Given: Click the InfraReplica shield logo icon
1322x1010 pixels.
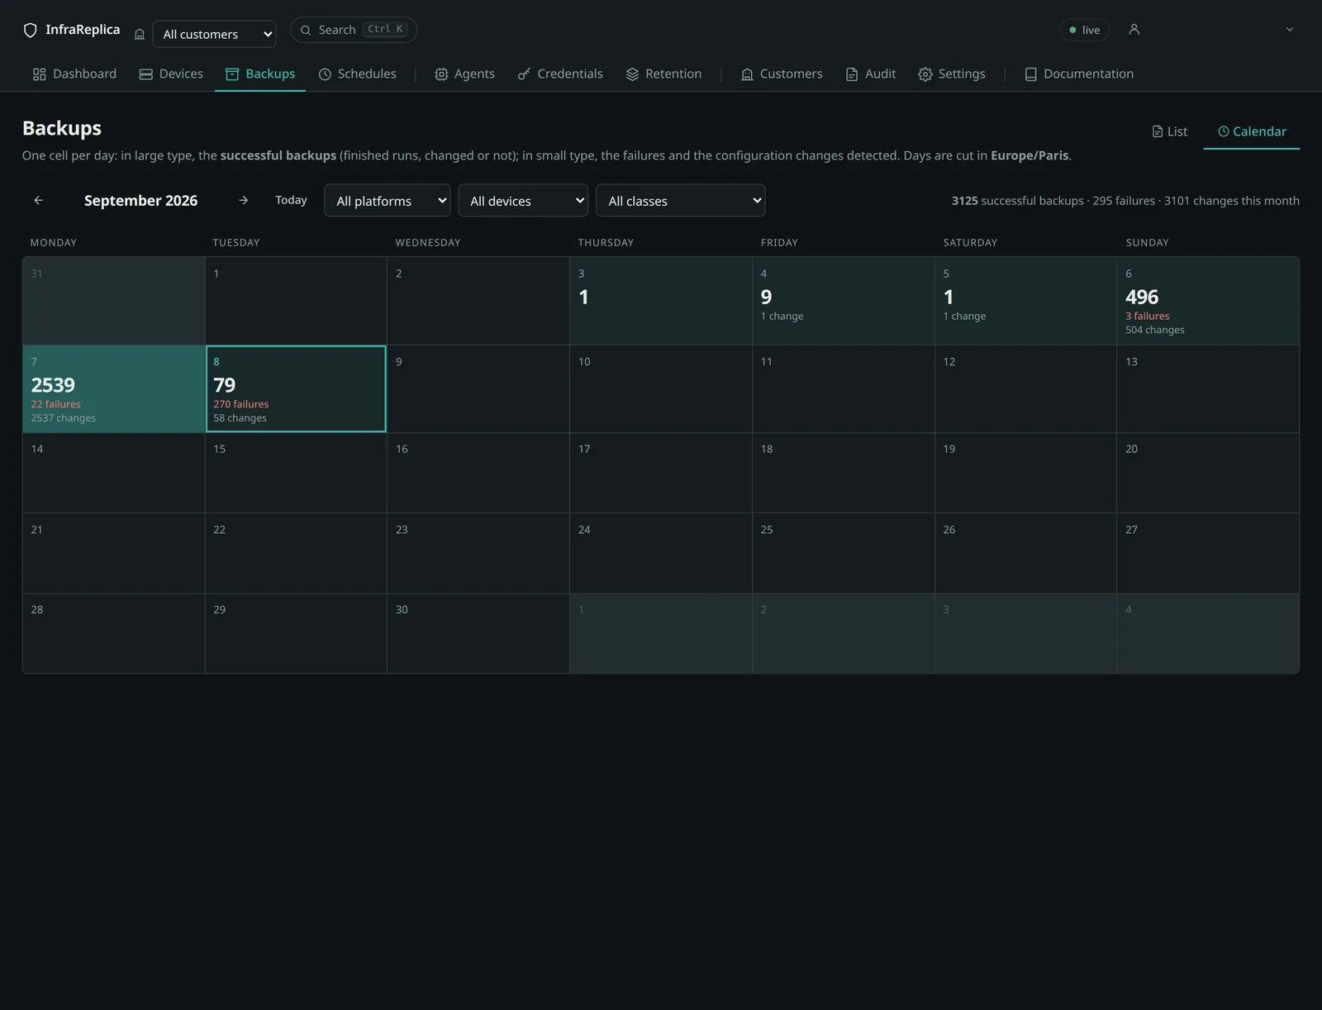Looking at the screenshot, I should pos(31,31).
